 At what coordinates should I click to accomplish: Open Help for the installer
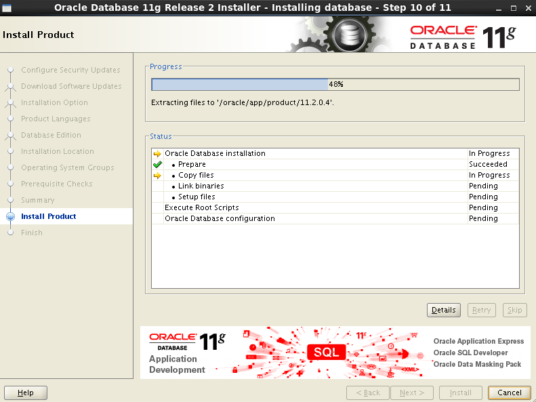click(26, 393)
